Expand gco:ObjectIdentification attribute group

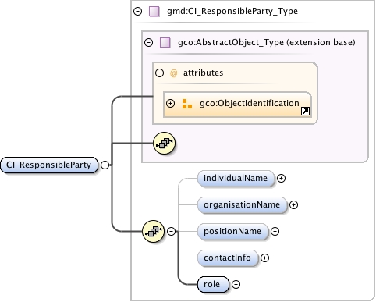(170, 103)
